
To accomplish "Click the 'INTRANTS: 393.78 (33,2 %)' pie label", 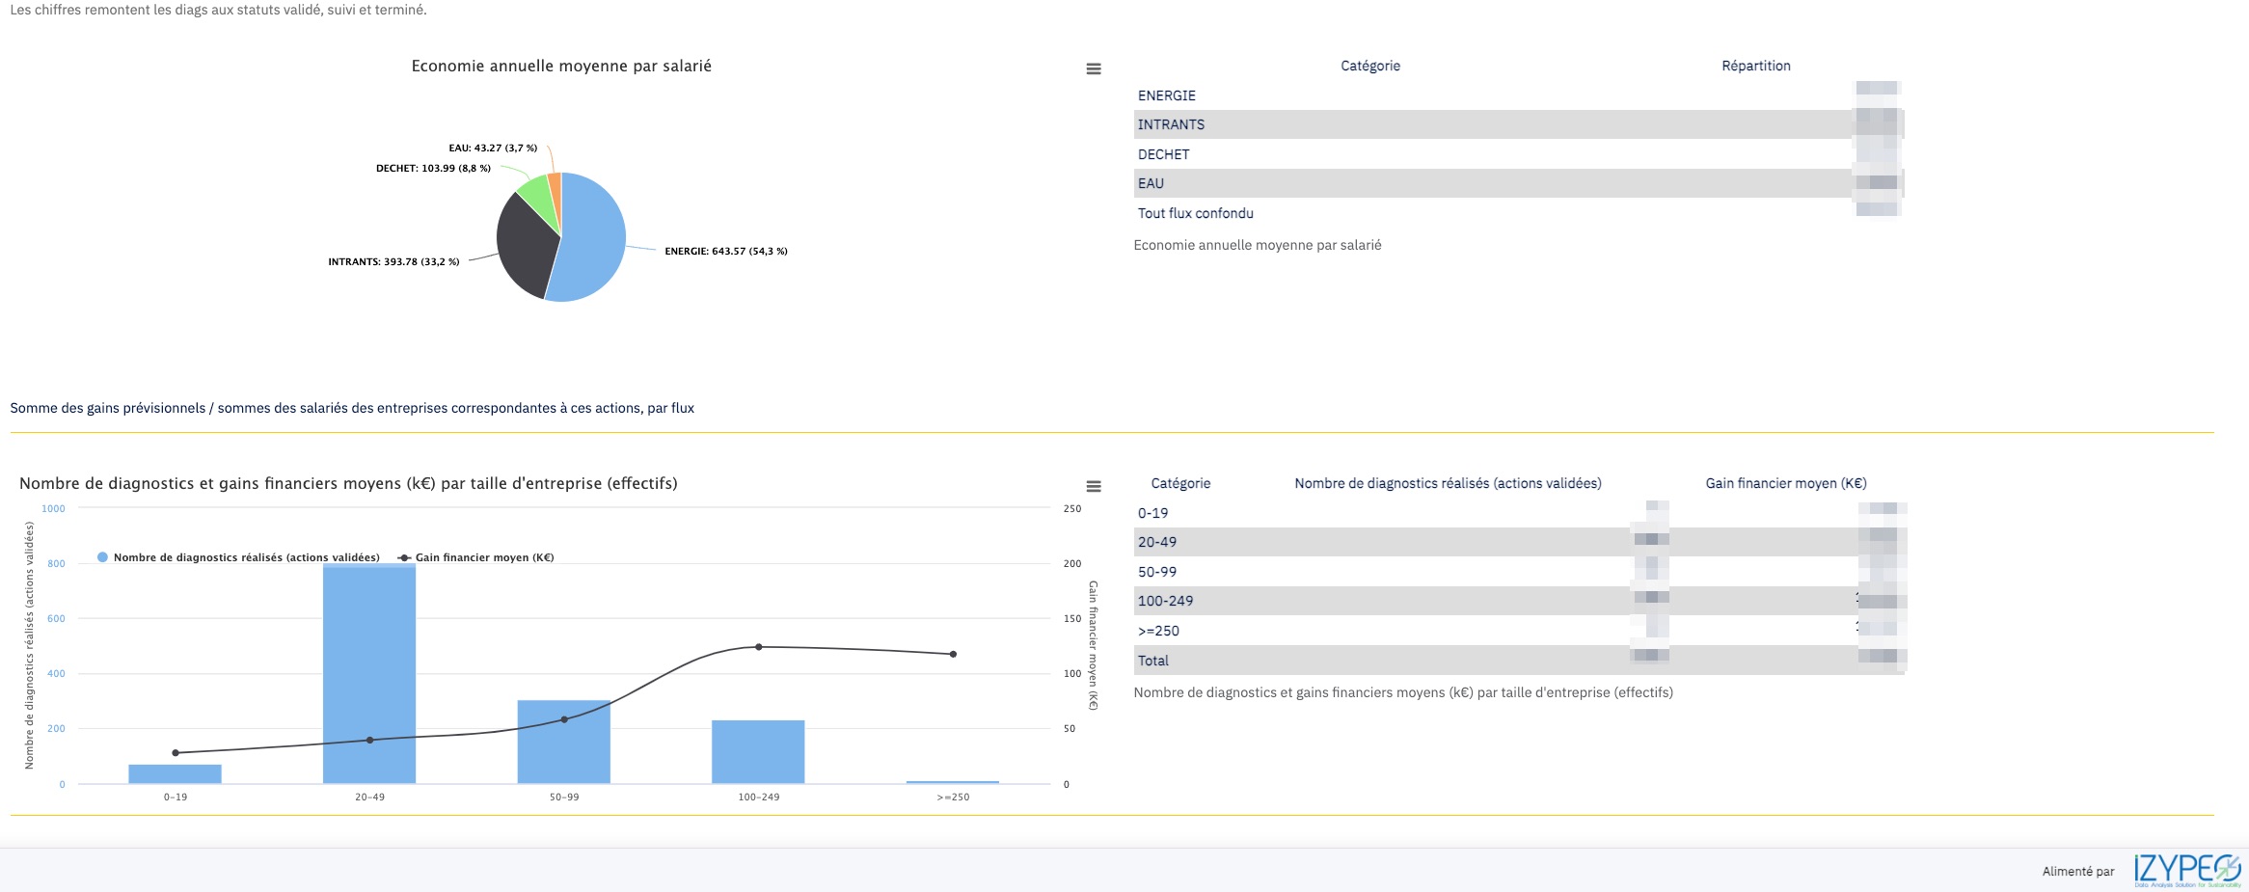I will pos(393,261).
